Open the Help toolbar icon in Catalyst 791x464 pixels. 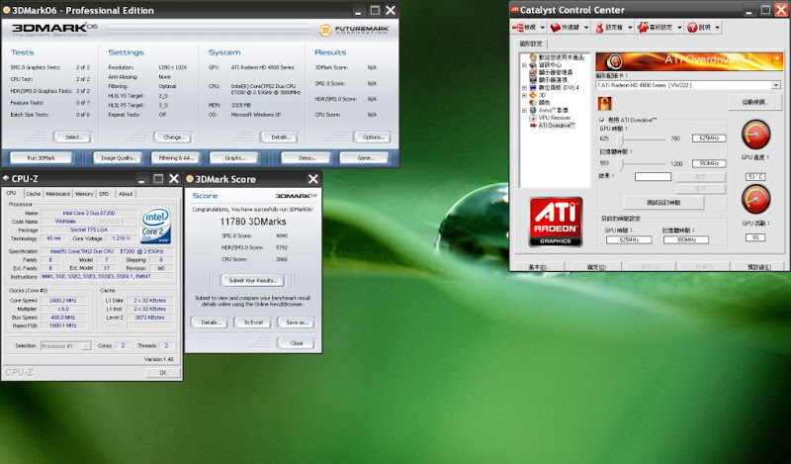point(697,28)
